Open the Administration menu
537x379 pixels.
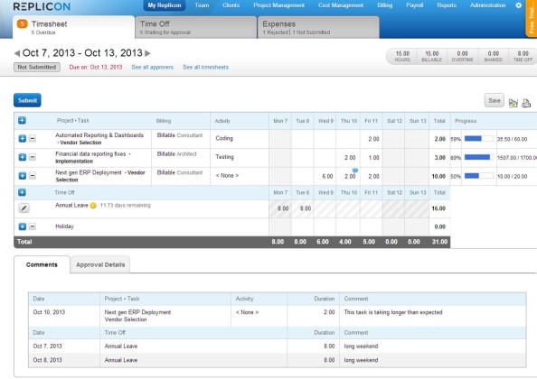pyautogui.click(x=487, y=5)
